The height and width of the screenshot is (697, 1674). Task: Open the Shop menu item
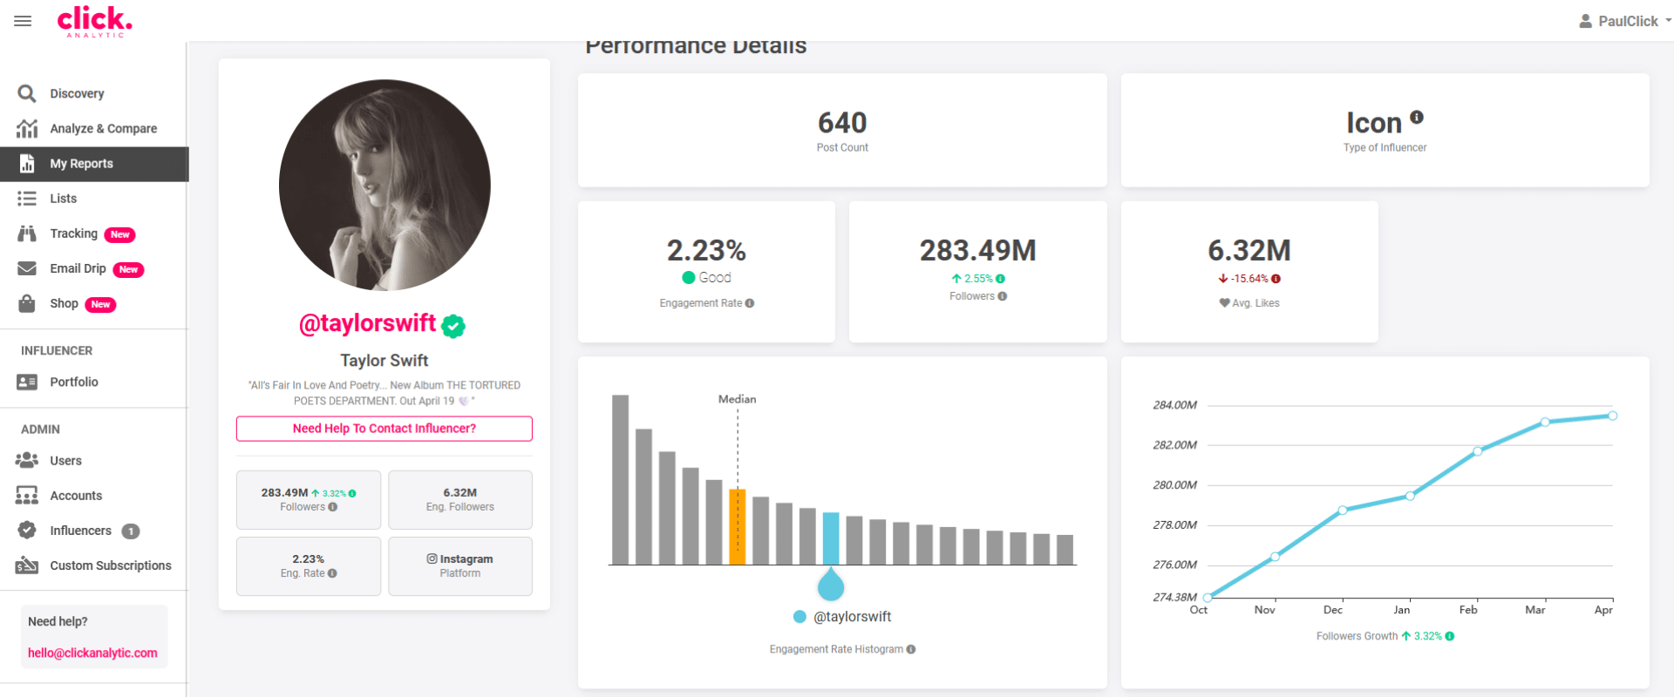(65, 303)
